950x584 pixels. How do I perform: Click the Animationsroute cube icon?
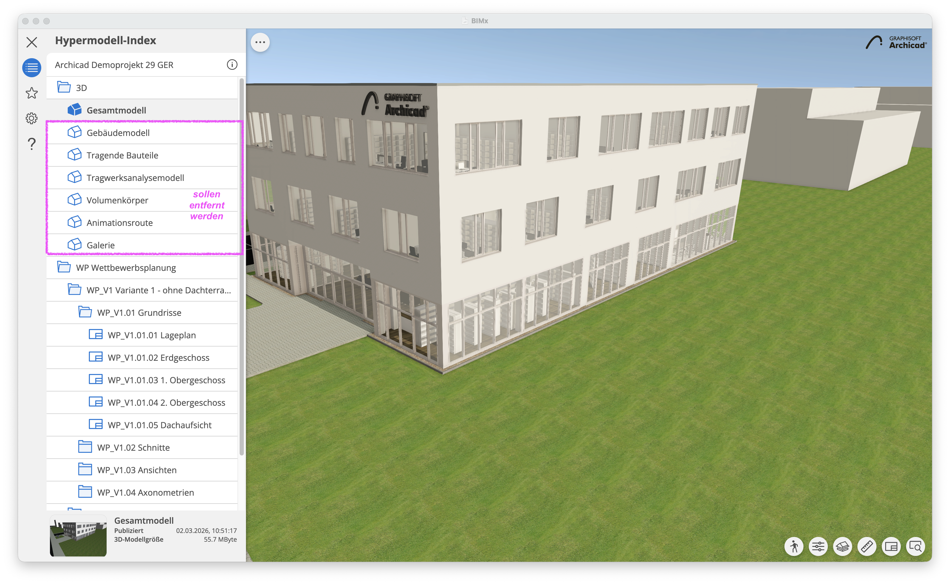[75, 222]
